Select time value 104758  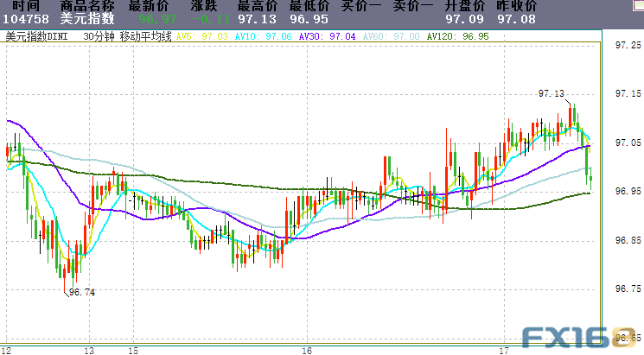[25, 19]
